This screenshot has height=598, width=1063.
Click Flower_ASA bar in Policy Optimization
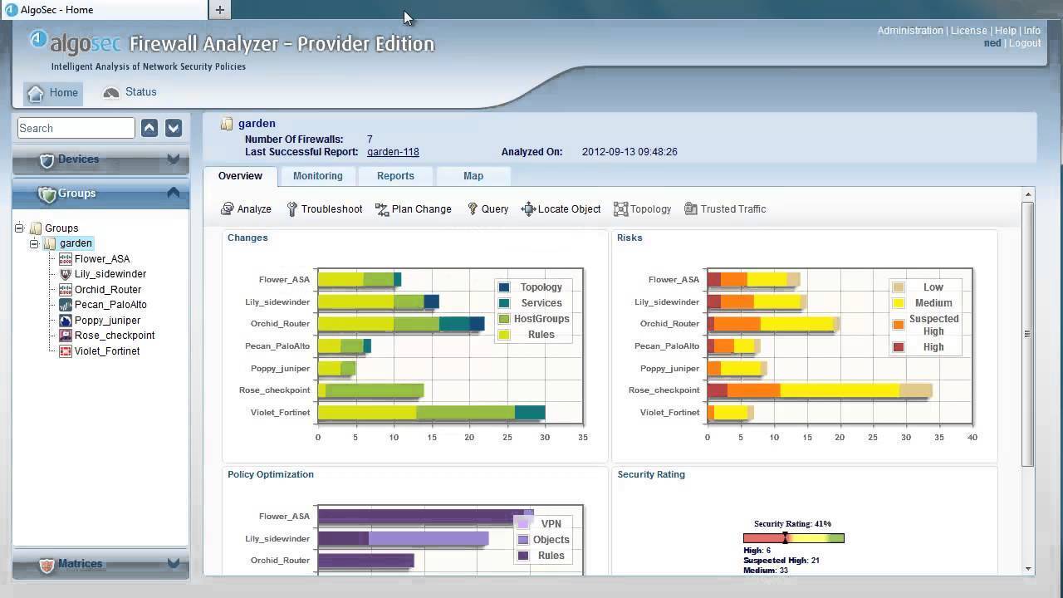425,517
